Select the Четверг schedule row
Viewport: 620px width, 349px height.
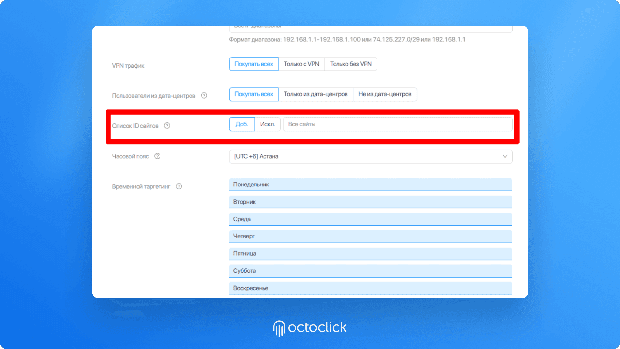point(371,236)
